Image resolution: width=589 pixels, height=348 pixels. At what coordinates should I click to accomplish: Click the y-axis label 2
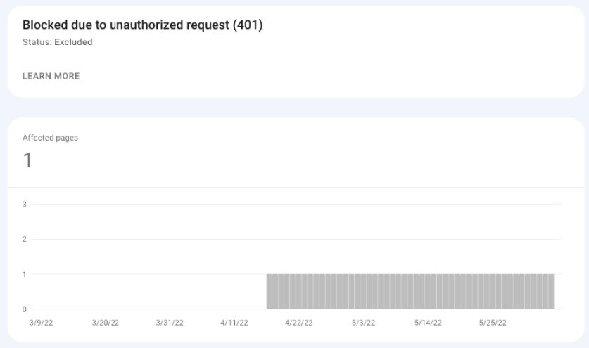click(25, 239)
